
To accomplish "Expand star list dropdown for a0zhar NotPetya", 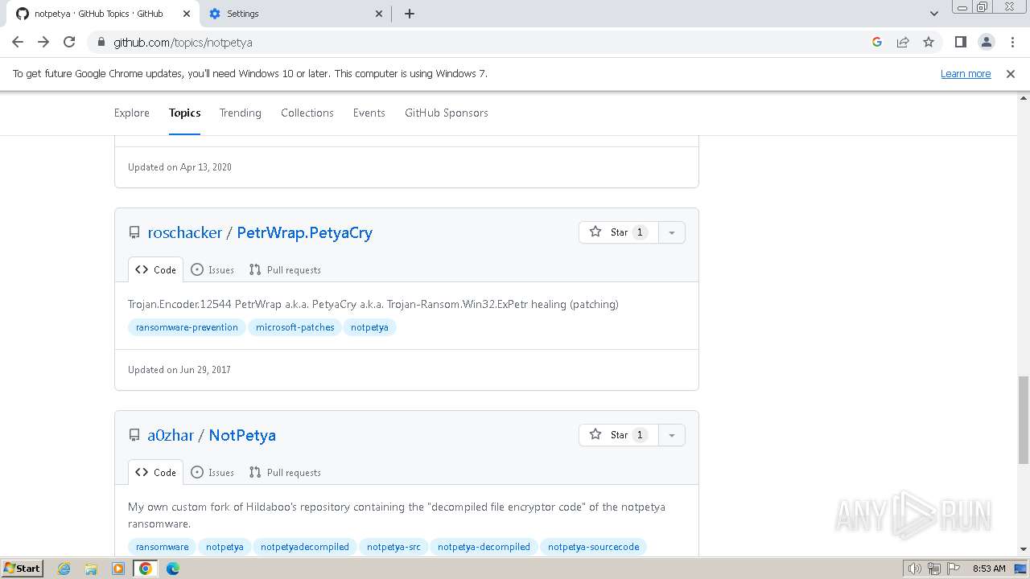I will (671, 435).
